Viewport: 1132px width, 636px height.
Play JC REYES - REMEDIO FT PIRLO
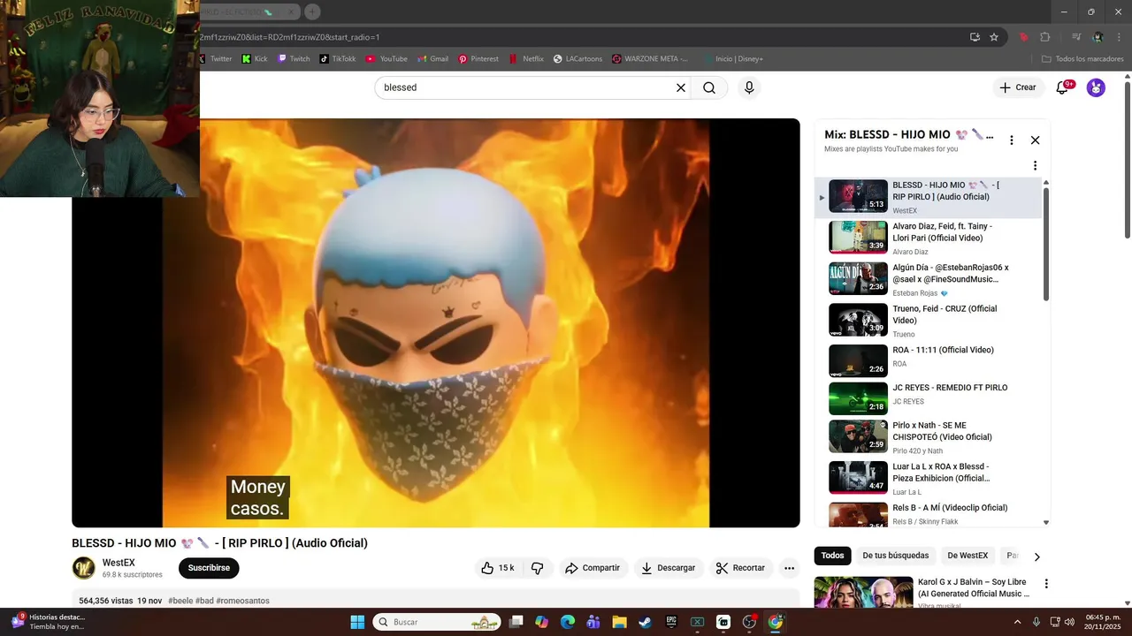929,398
